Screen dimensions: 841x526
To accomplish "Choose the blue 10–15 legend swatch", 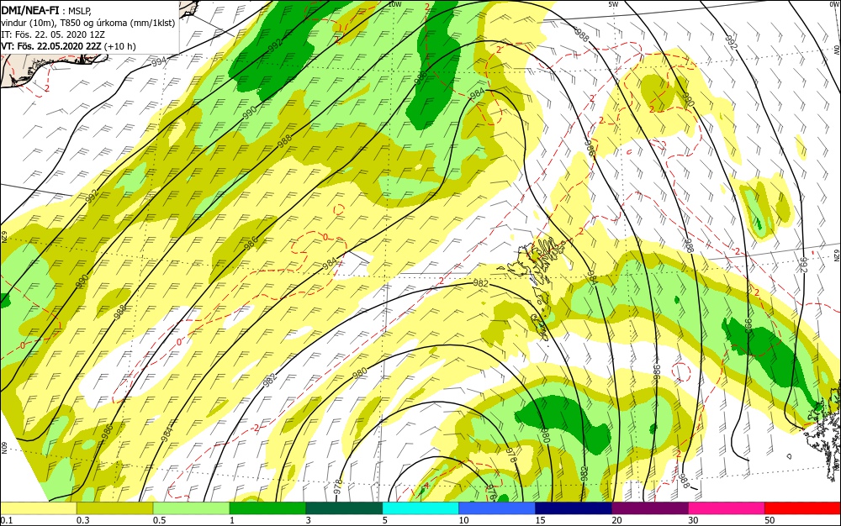I will 497,508.
